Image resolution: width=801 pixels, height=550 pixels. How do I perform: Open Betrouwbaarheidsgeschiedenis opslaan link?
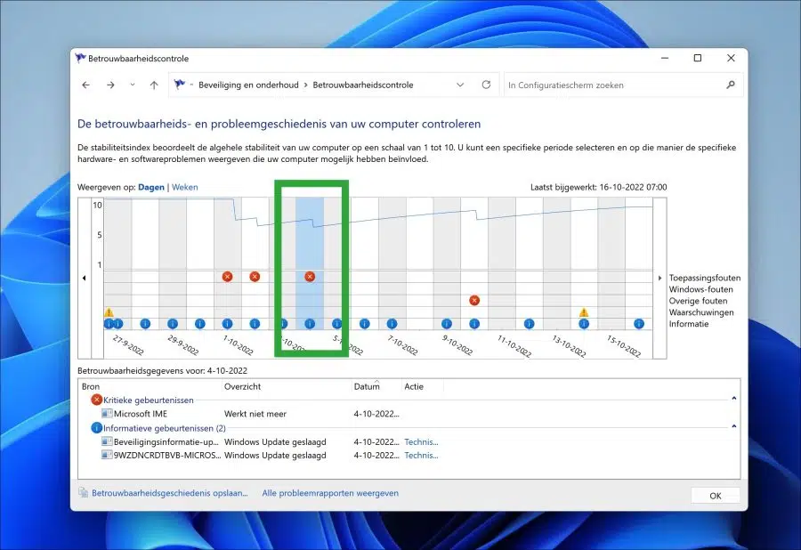click(170, 493)
